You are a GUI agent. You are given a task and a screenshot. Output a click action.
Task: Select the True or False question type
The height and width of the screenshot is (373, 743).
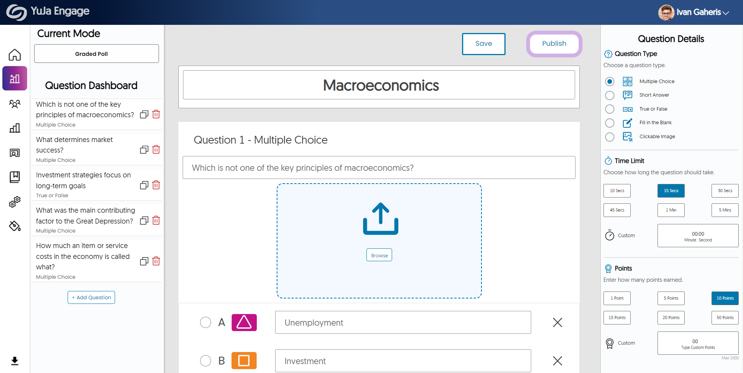coord(610,109)
